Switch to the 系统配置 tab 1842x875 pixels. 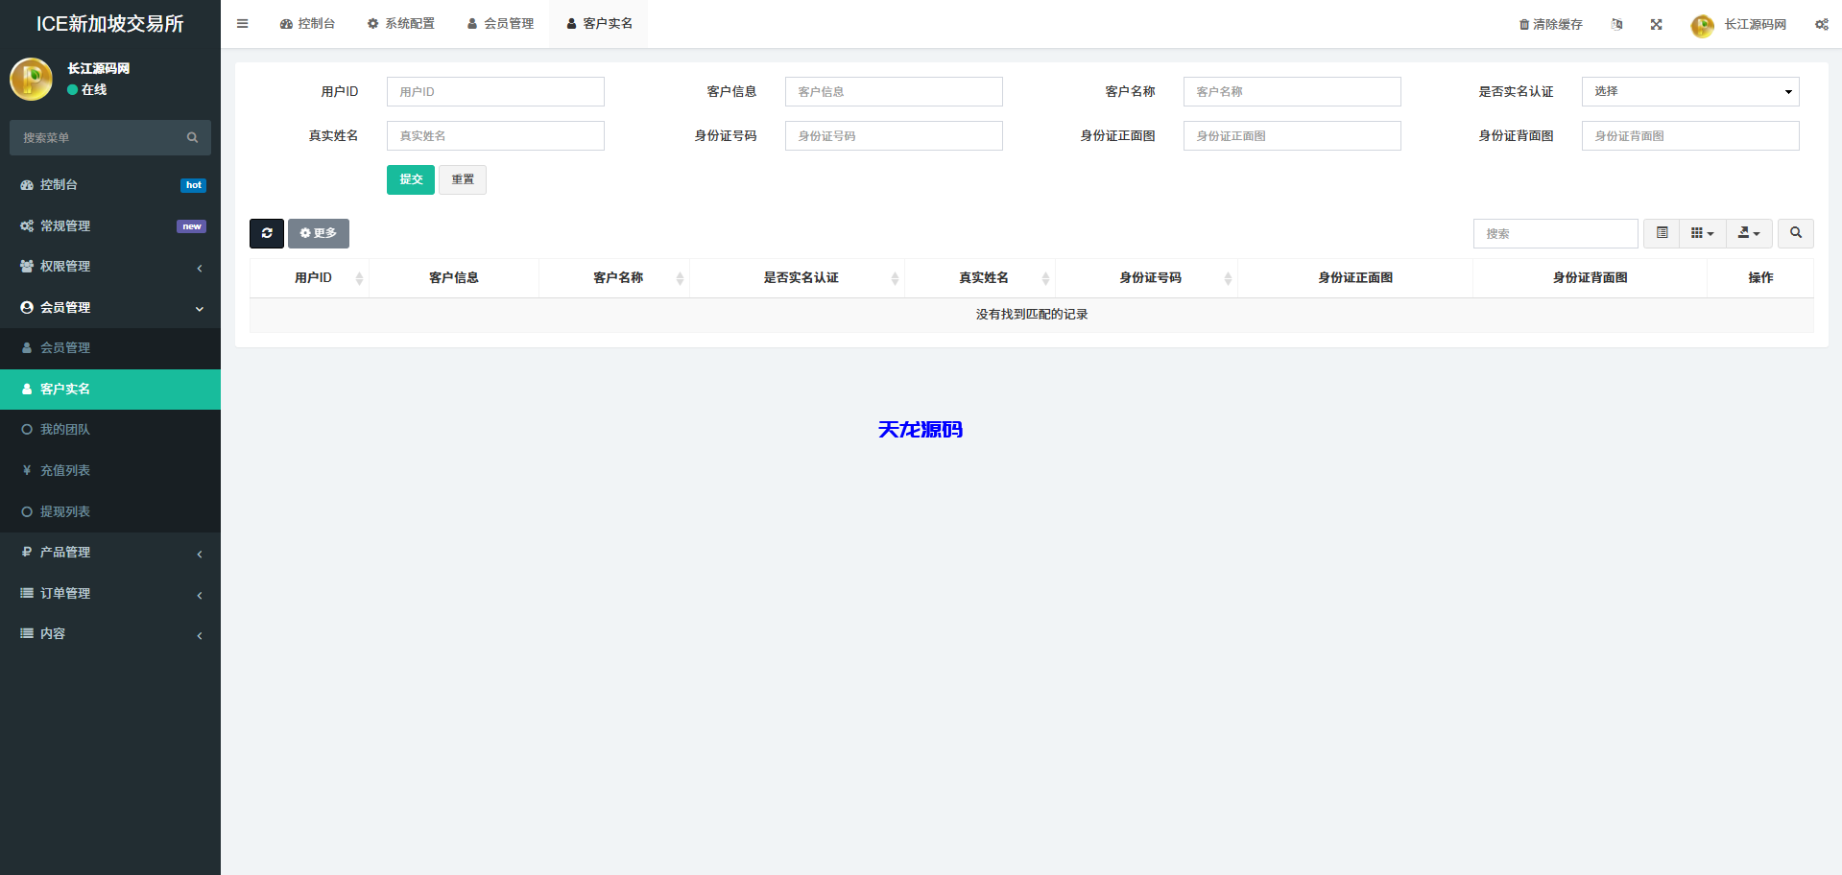coord(401,23)
